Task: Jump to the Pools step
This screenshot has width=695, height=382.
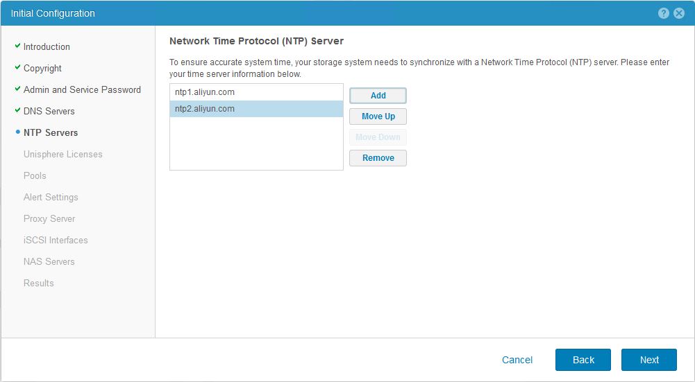Action: click(35, 175)
